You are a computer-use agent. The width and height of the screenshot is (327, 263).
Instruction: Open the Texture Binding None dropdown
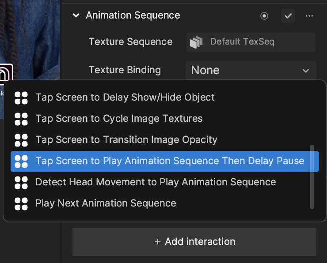click(x=251, y=70)
